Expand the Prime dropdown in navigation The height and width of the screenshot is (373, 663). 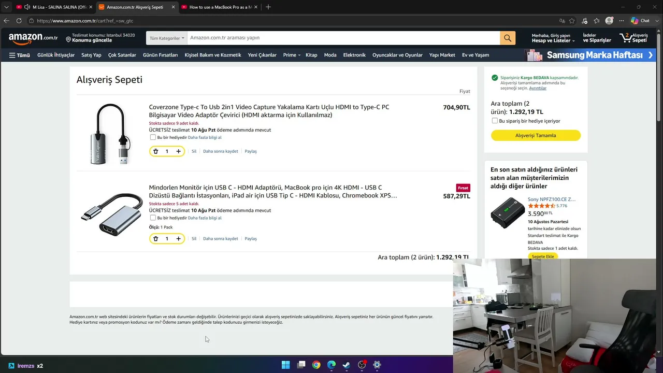click(292, 55)
